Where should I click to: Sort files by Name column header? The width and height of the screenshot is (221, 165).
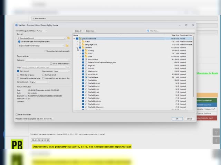[76, 35]
